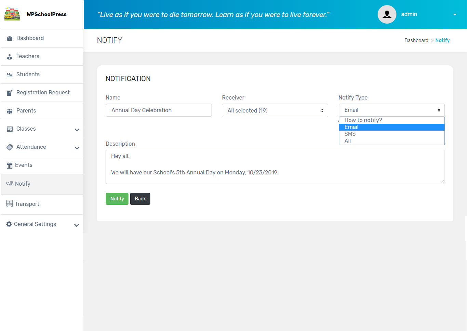Click the Students ID card icon
Screen dimensions: 467x331
pos(10,75)
